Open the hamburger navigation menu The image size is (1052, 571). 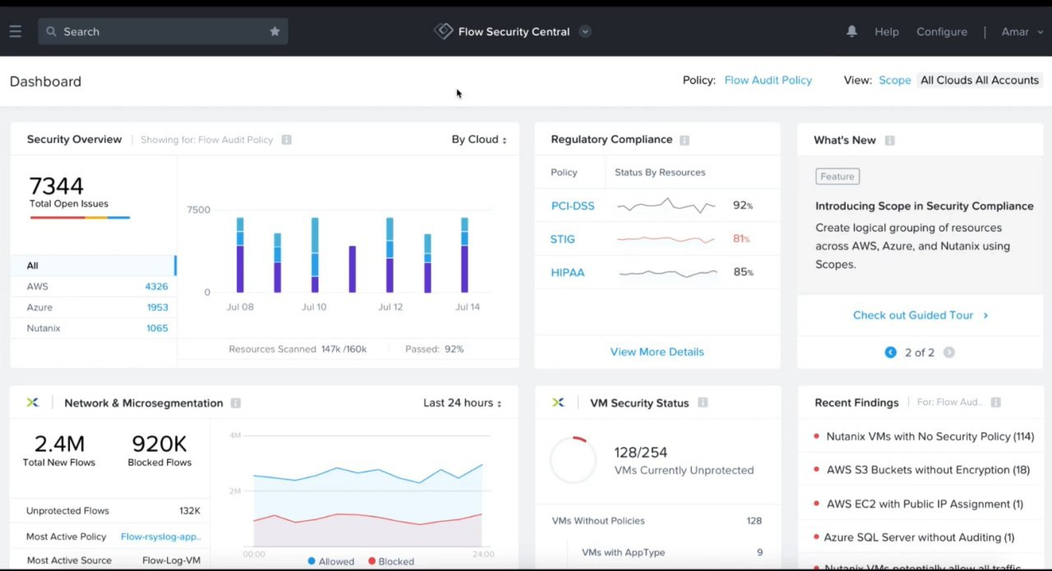pos(16,31)
